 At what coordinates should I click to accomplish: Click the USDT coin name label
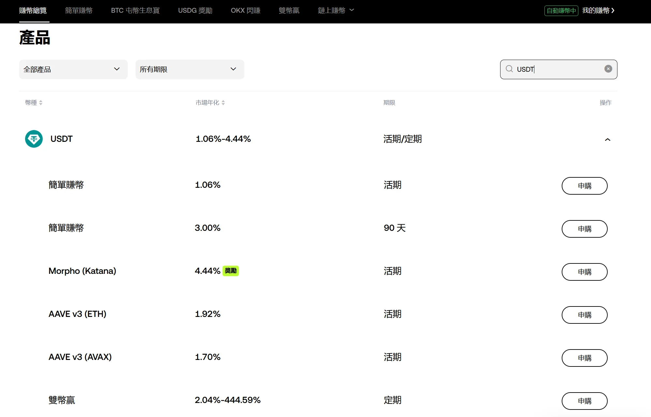pyautogui.click(x=62, y=139)
